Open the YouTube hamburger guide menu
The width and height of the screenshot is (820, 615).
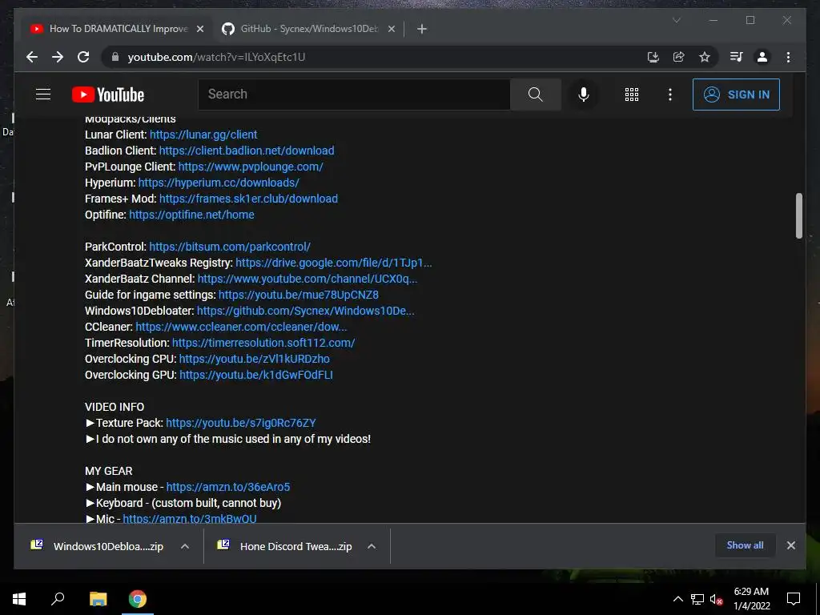pos(43,94)
